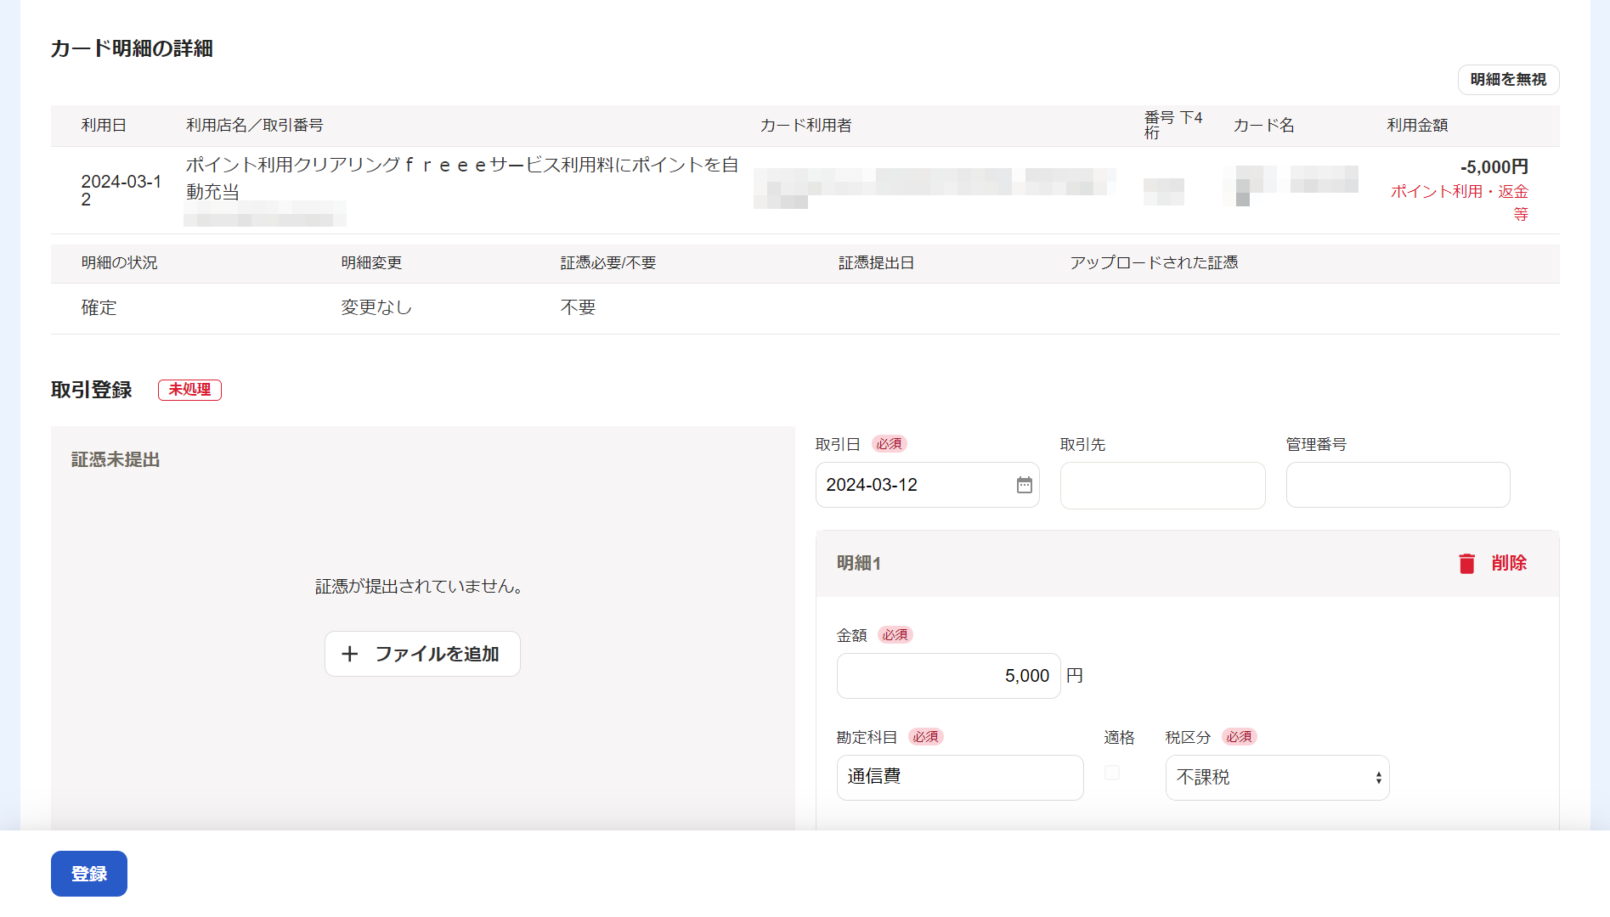Click the 取引登録 heading
1610x917 pixels.
pyautogui.click(x=92, y=390)
